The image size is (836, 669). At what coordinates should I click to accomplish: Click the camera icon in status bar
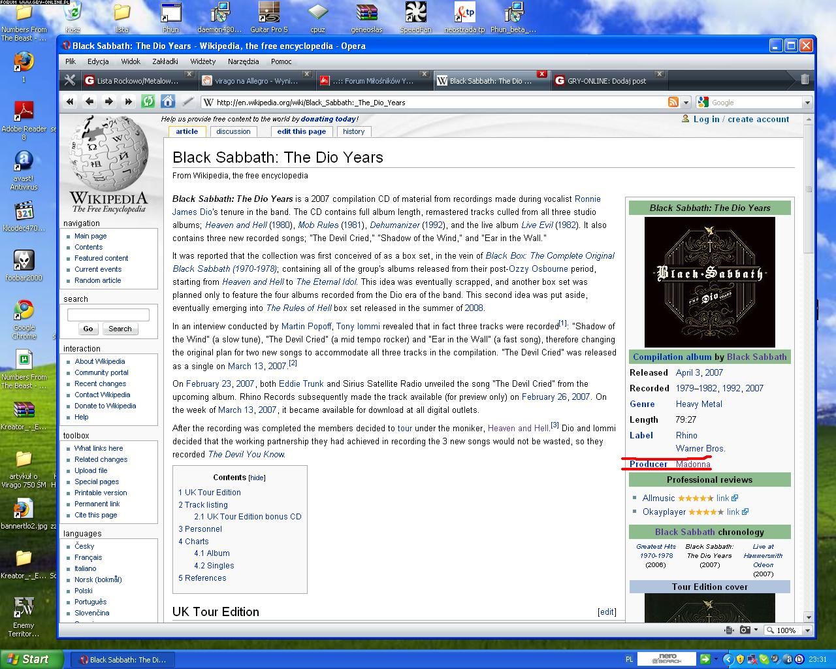pos(745,630)
